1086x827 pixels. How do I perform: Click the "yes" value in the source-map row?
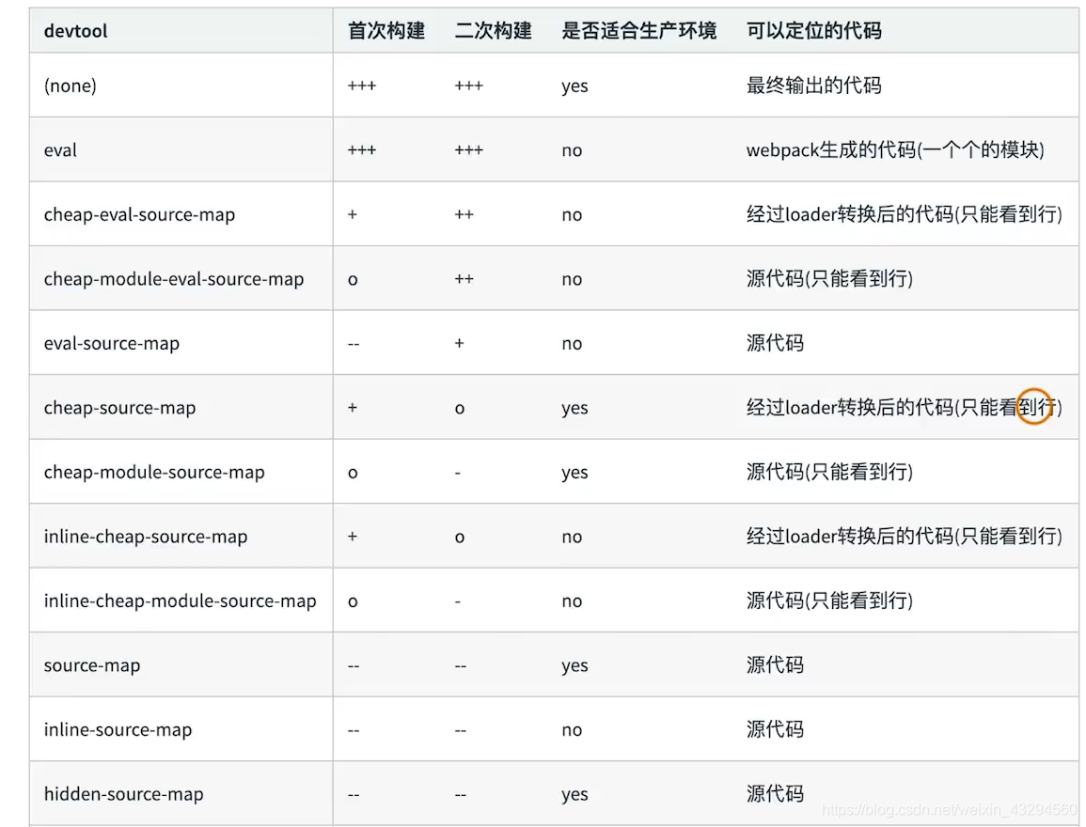(x=574, y=665)
